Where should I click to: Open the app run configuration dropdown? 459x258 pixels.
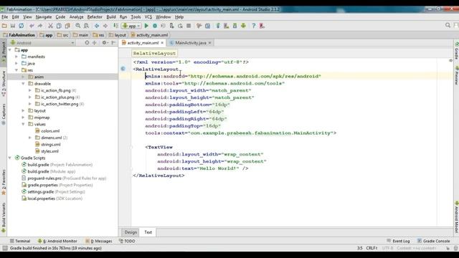131,26
